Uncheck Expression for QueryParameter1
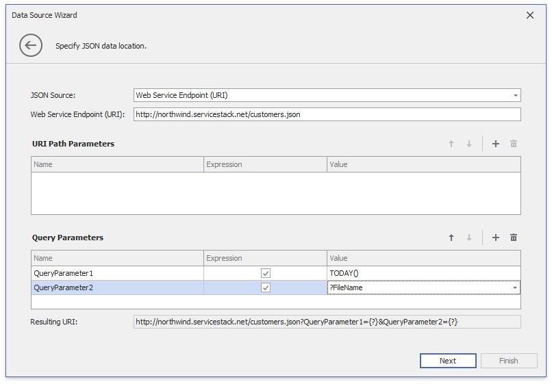Screen dimensions: 552x384 point(266,273)
